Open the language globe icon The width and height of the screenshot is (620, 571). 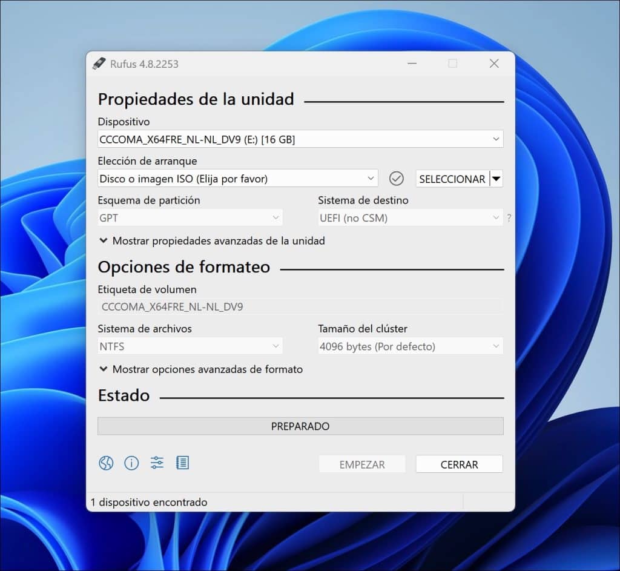click(x=106, y=463)
